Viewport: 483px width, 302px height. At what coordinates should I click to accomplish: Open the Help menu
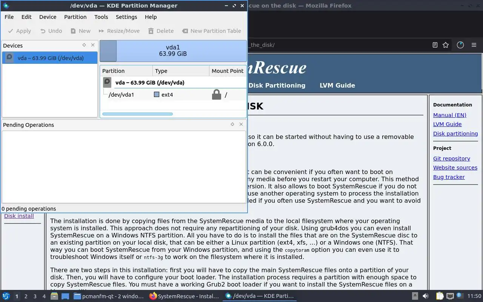[151, 17]
